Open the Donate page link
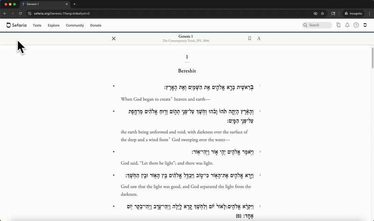The height and width of the screenshot is (221, 374). click(x=96, y=25)
